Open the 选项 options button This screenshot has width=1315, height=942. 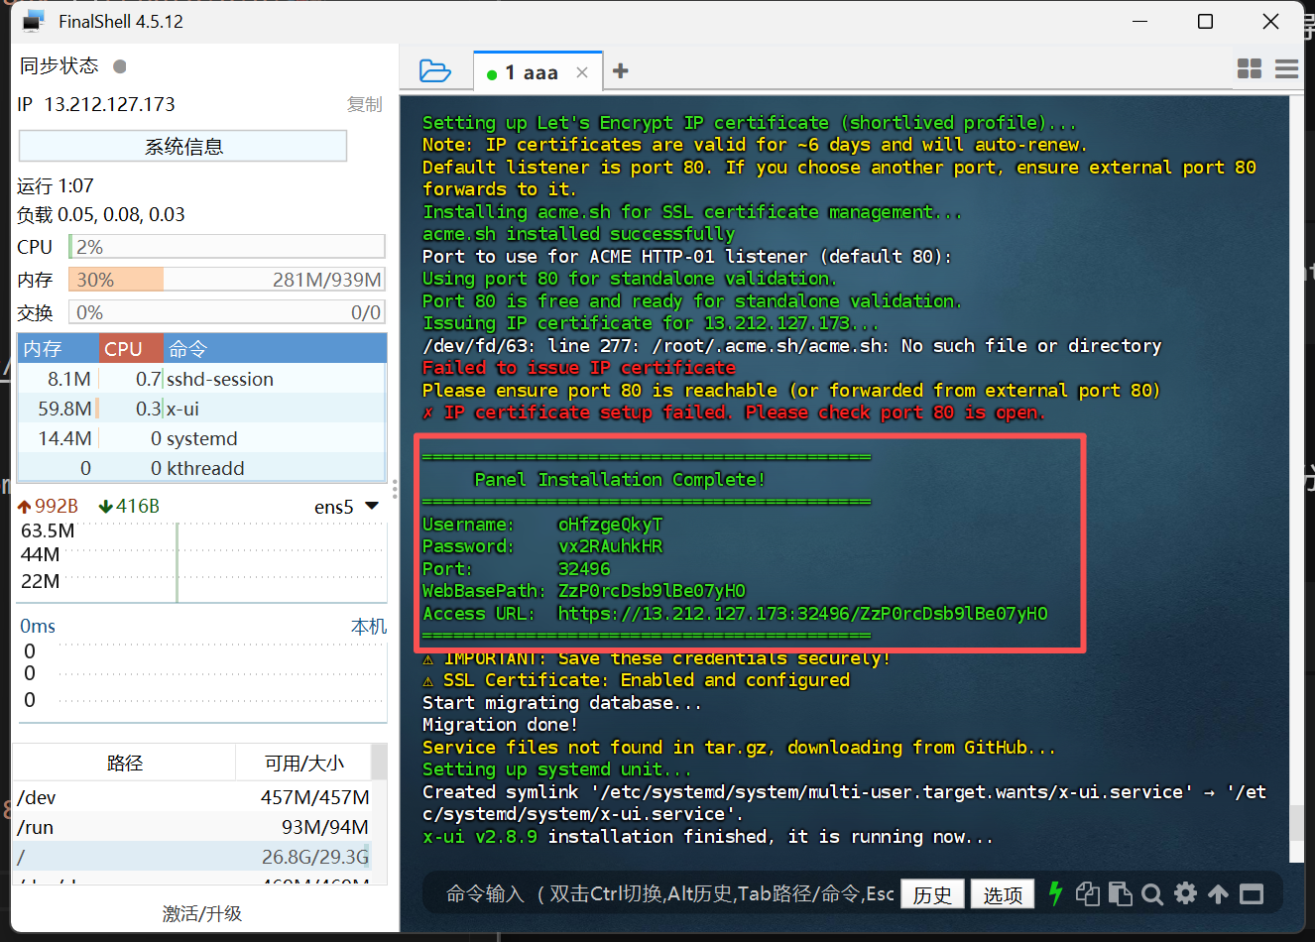(x=1002, y=894)
